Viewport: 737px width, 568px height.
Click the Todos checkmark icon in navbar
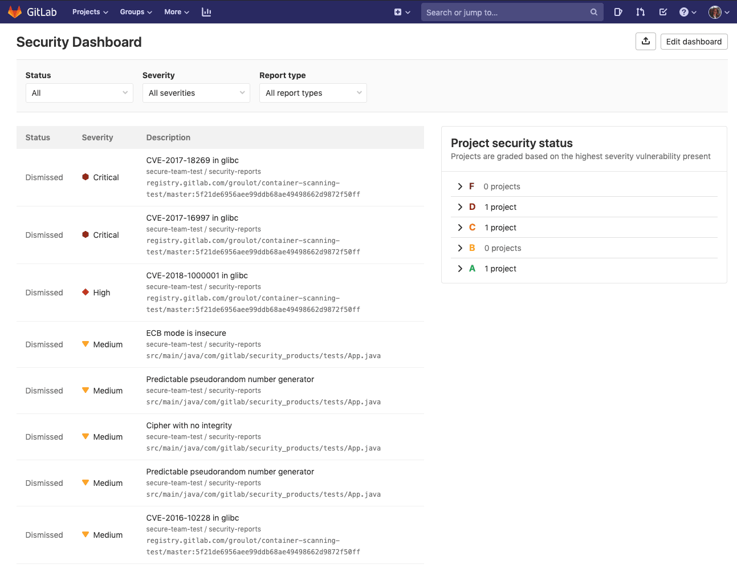(x=662, y=12)
